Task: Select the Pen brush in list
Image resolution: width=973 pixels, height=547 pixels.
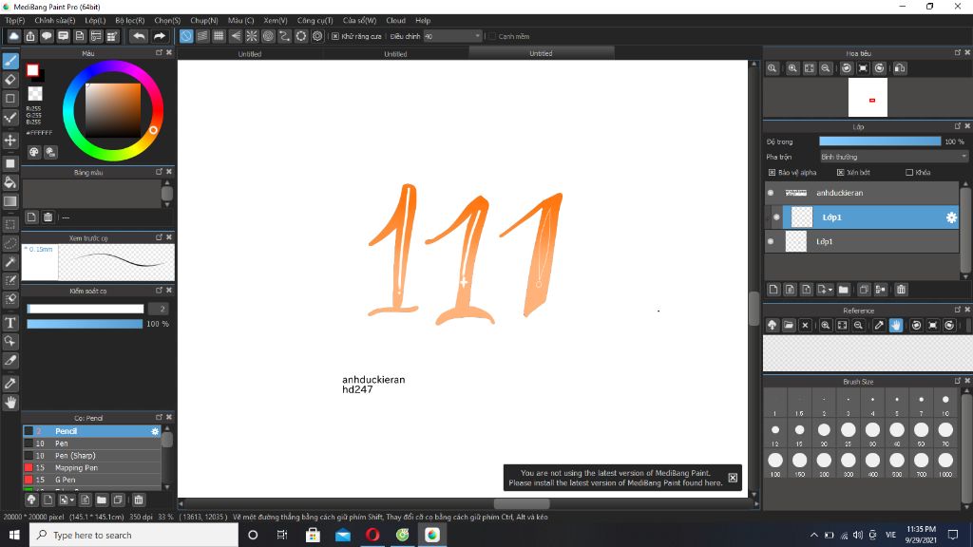Action: pyautogui.click(x=92, y=443)
